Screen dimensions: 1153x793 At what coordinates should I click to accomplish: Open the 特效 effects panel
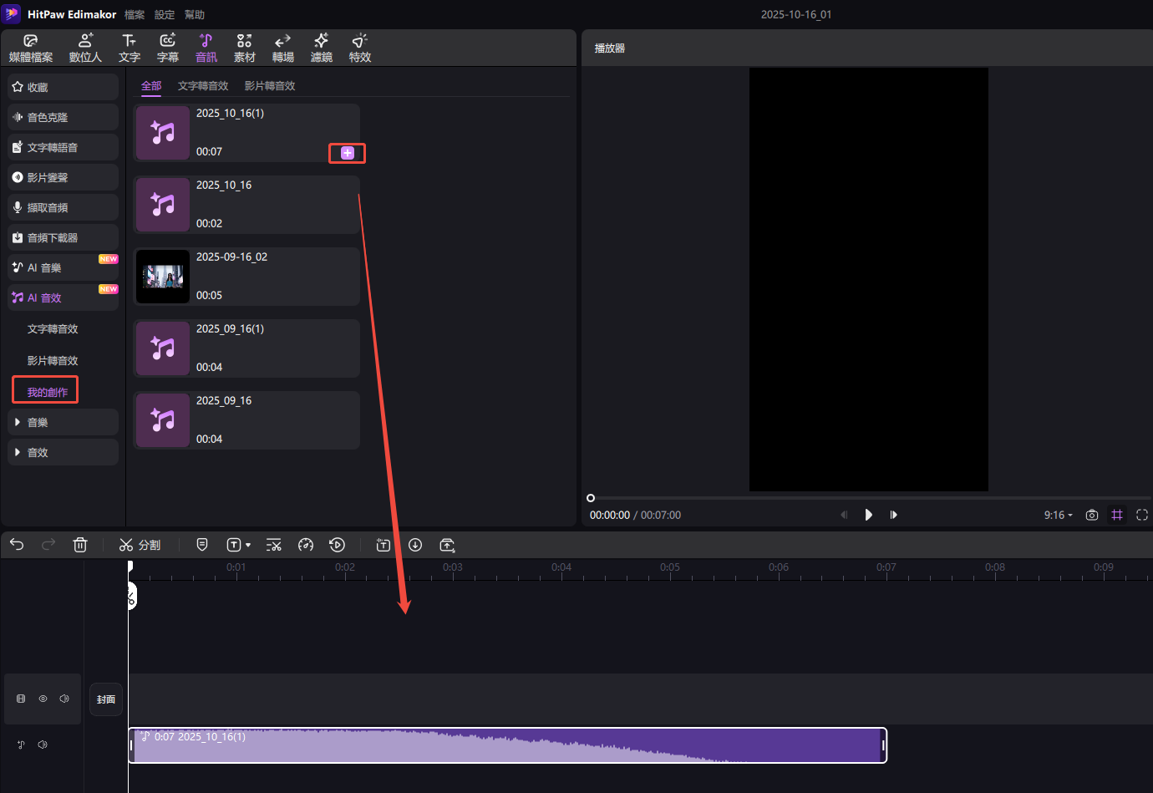pyautogui.click(x=359, y=48)
